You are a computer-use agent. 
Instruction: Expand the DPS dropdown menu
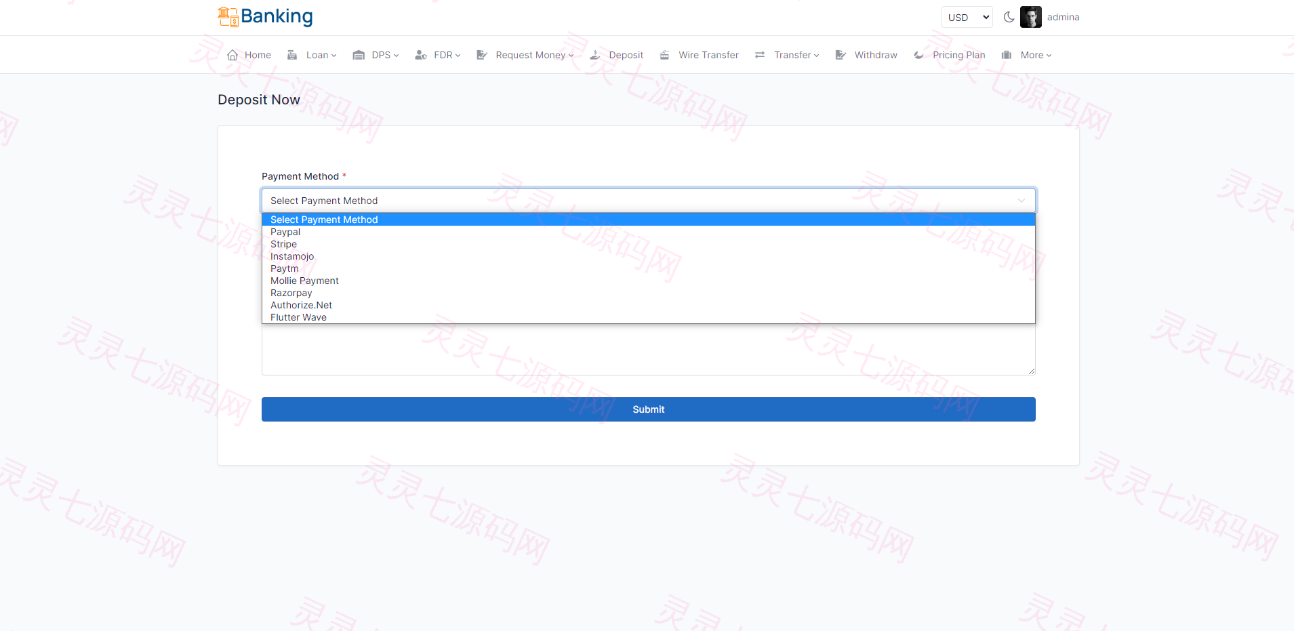(385, 55)
